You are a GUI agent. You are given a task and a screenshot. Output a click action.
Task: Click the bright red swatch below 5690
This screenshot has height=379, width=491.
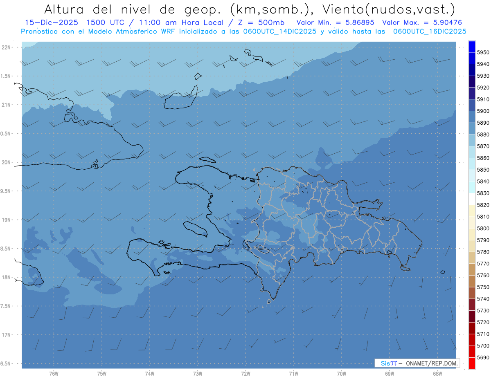pos(471,363)
